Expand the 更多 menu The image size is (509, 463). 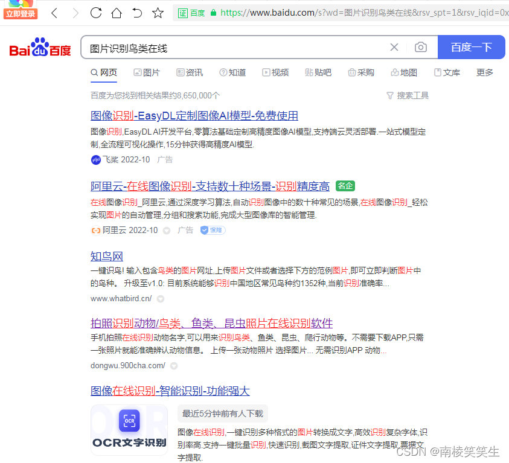(x=485, y=72)
